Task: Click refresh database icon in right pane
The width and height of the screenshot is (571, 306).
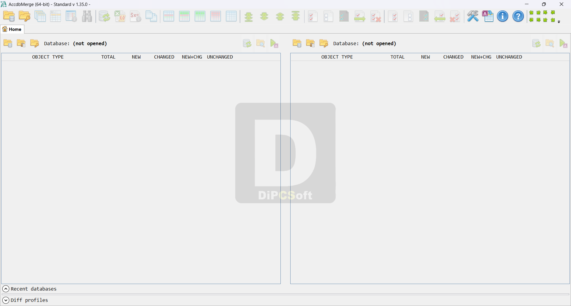Action: (536, 43)
